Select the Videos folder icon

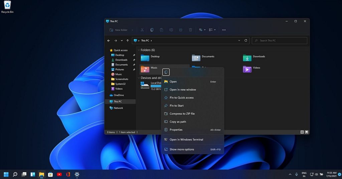[x=247, y=69]
